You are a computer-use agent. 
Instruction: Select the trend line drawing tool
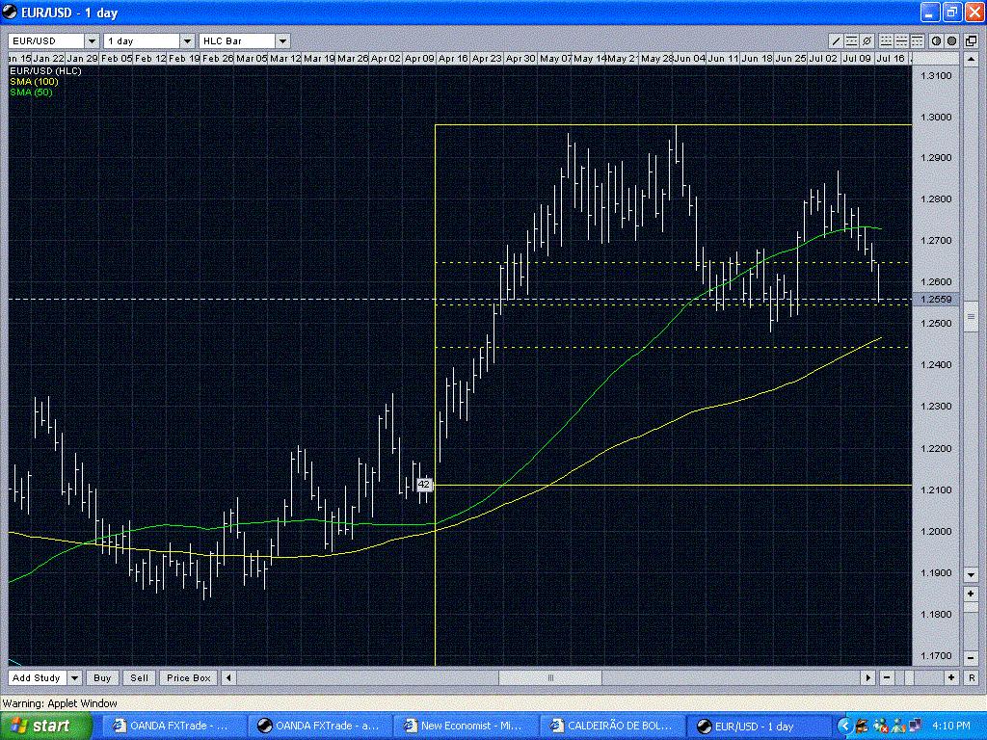(837, 40)
